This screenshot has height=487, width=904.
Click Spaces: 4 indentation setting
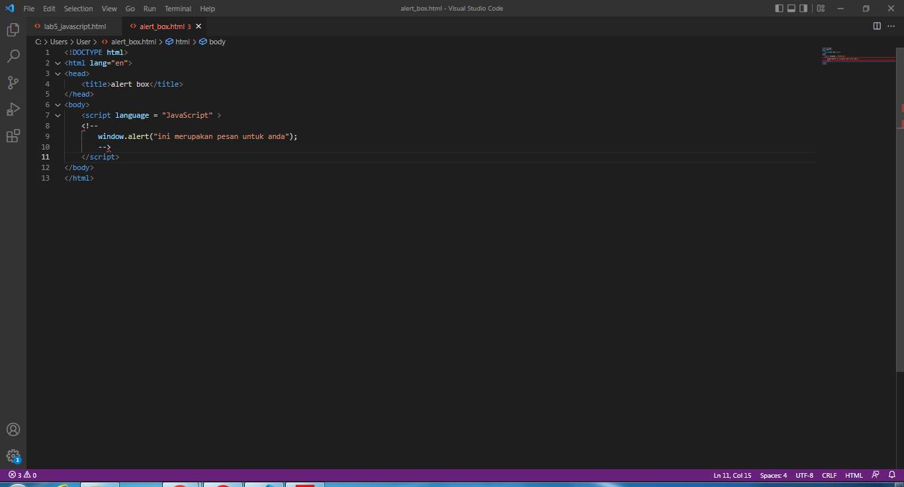tap(773, 474)
